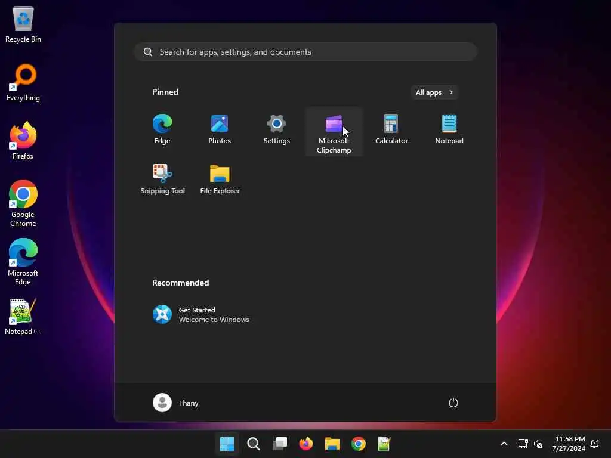Click the muted volume tray icon
The image size is (611, 458).
pyautogui.click(x=538, y=444)
